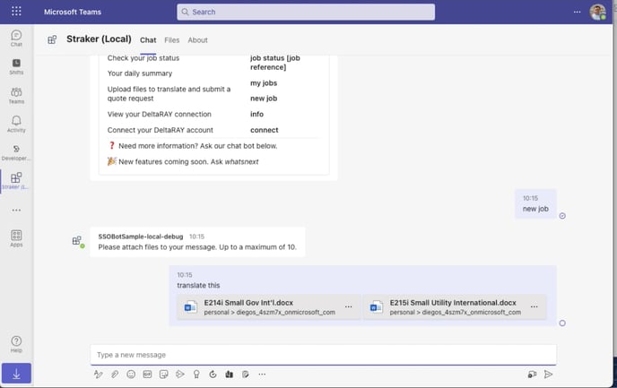The width and height of the screenshot is (617, 388).
Task: Open more messaging extensions ellipsis
Action: click(x=262, y=375)
